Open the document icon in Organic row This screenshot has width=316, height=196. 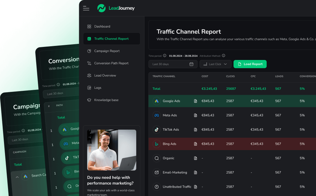[x=196, y=158]
